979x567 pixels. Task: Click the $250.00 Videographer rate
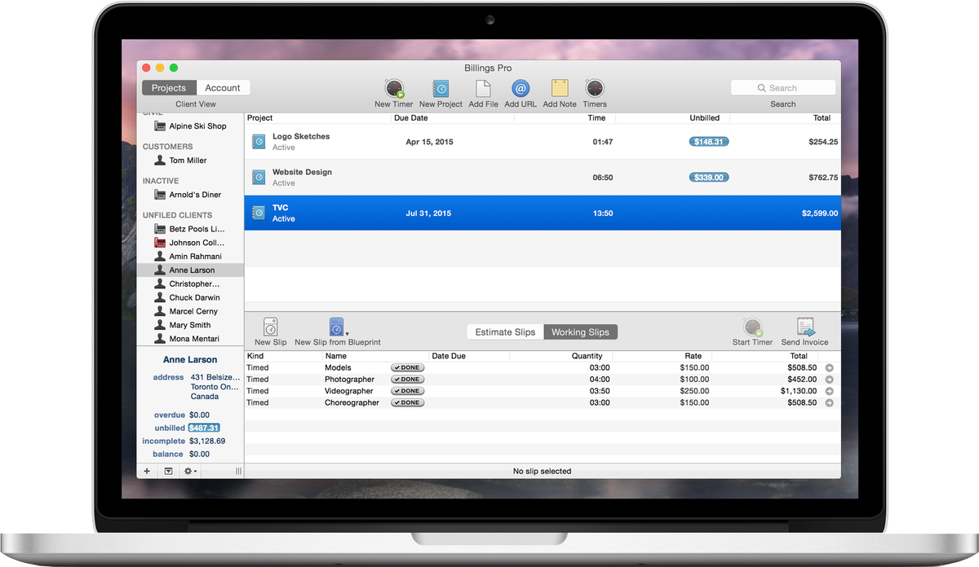tap(696, 391)
